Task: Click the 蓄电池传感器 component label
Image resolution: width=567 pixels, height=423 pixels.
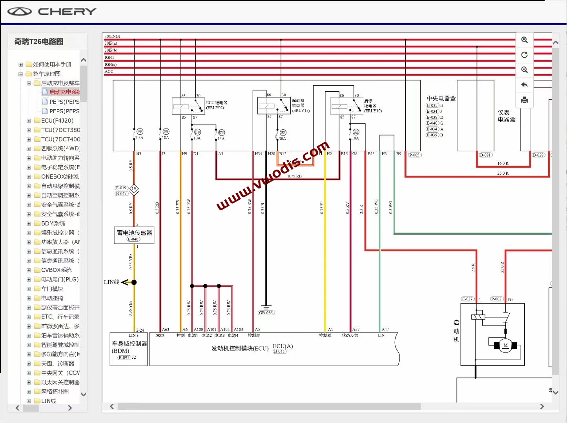Action: pyautogui.click(x=134, y=233)
